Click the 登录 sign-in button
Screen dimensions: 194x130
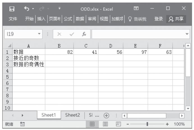pyautogui.click(x=159, y=19)
